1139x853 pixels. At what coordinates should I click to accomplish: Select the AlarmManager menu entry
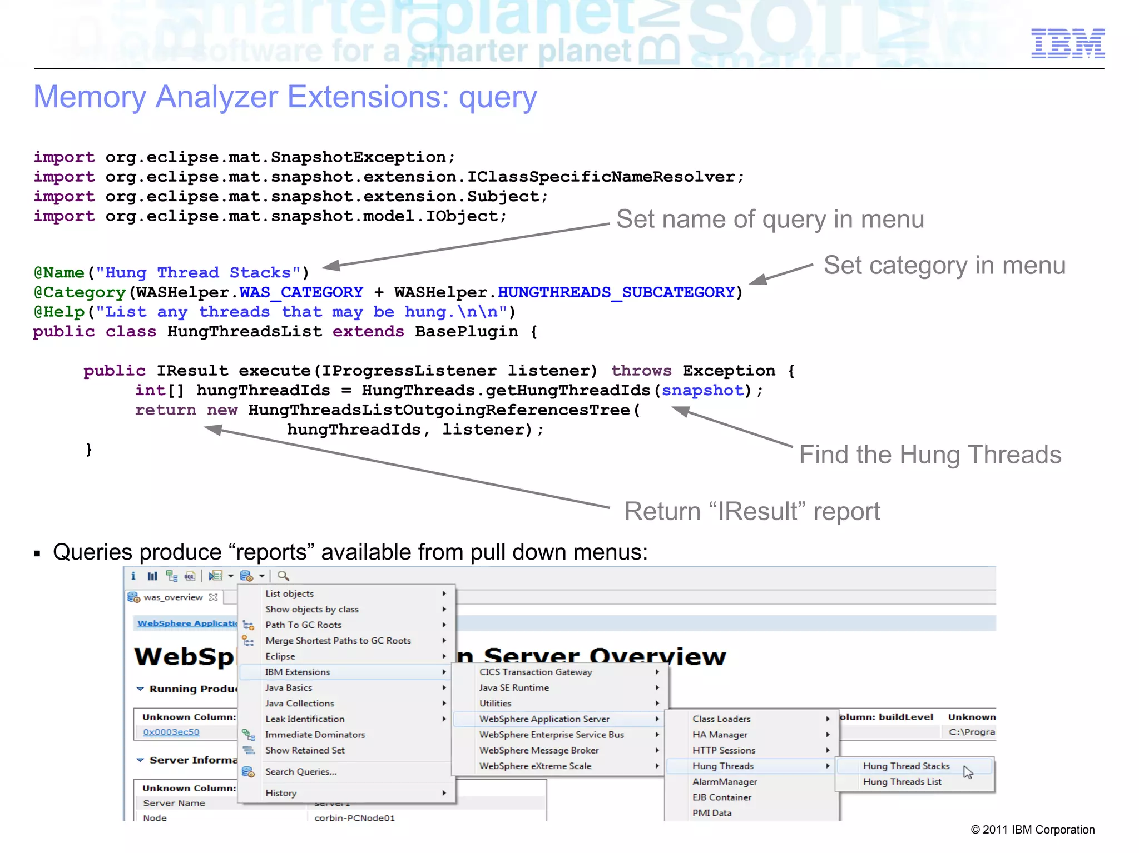[x=751, y=781]
